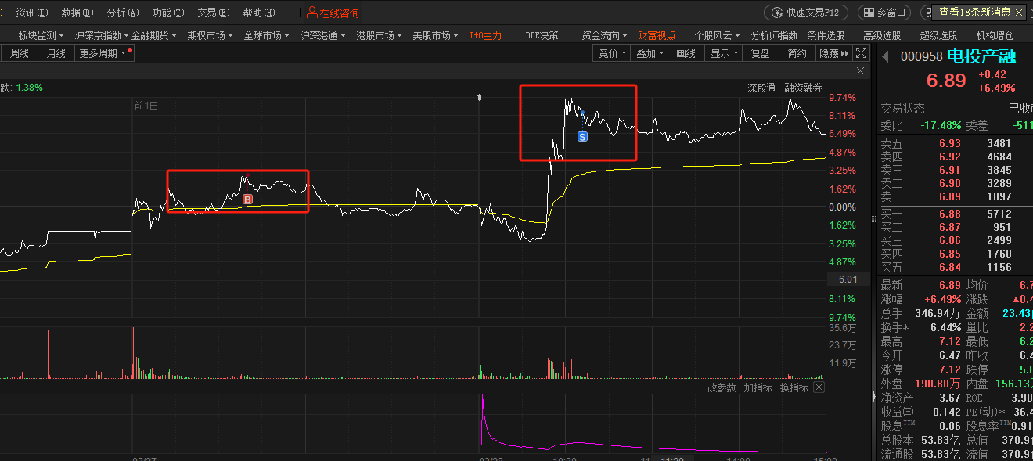
Task: Switch to the 周线 weekly tab
Action: [x=19, y=53]
